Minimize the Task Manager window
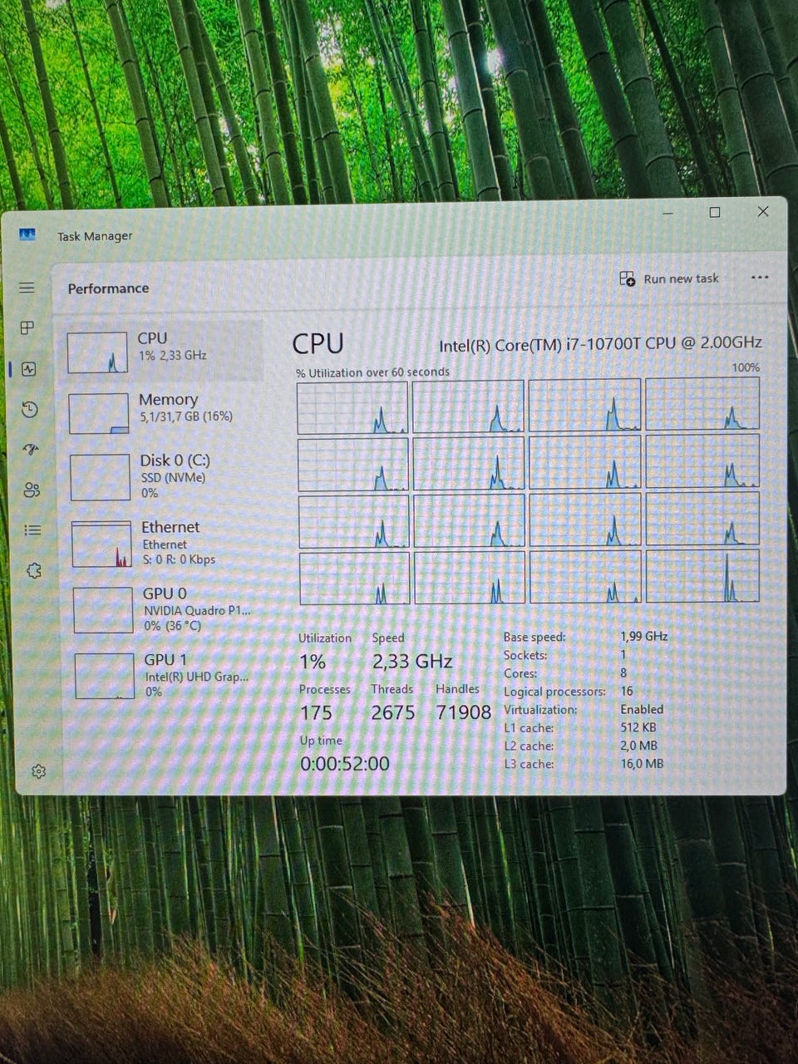This screenshot has width=798, height=1064. coord(667,214)
